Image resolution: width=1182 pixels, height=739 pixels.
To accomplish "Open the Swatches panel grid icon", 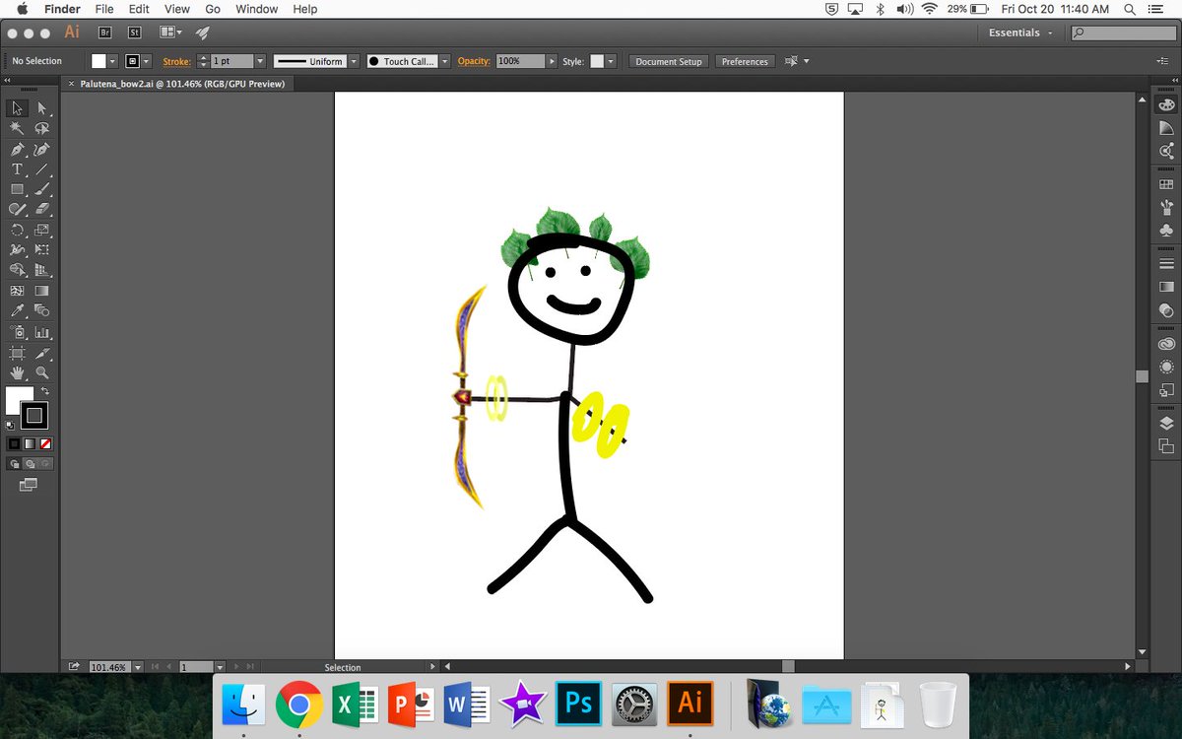I will [x=1167, y=184].
